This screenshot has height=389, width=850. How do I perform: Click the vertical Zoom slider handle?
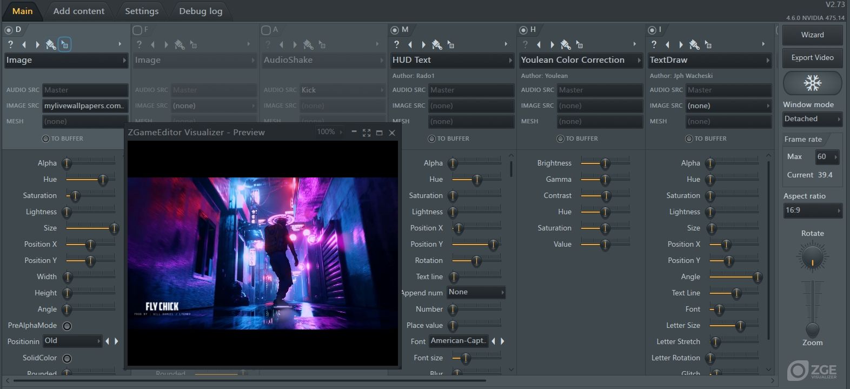[812, 329]
